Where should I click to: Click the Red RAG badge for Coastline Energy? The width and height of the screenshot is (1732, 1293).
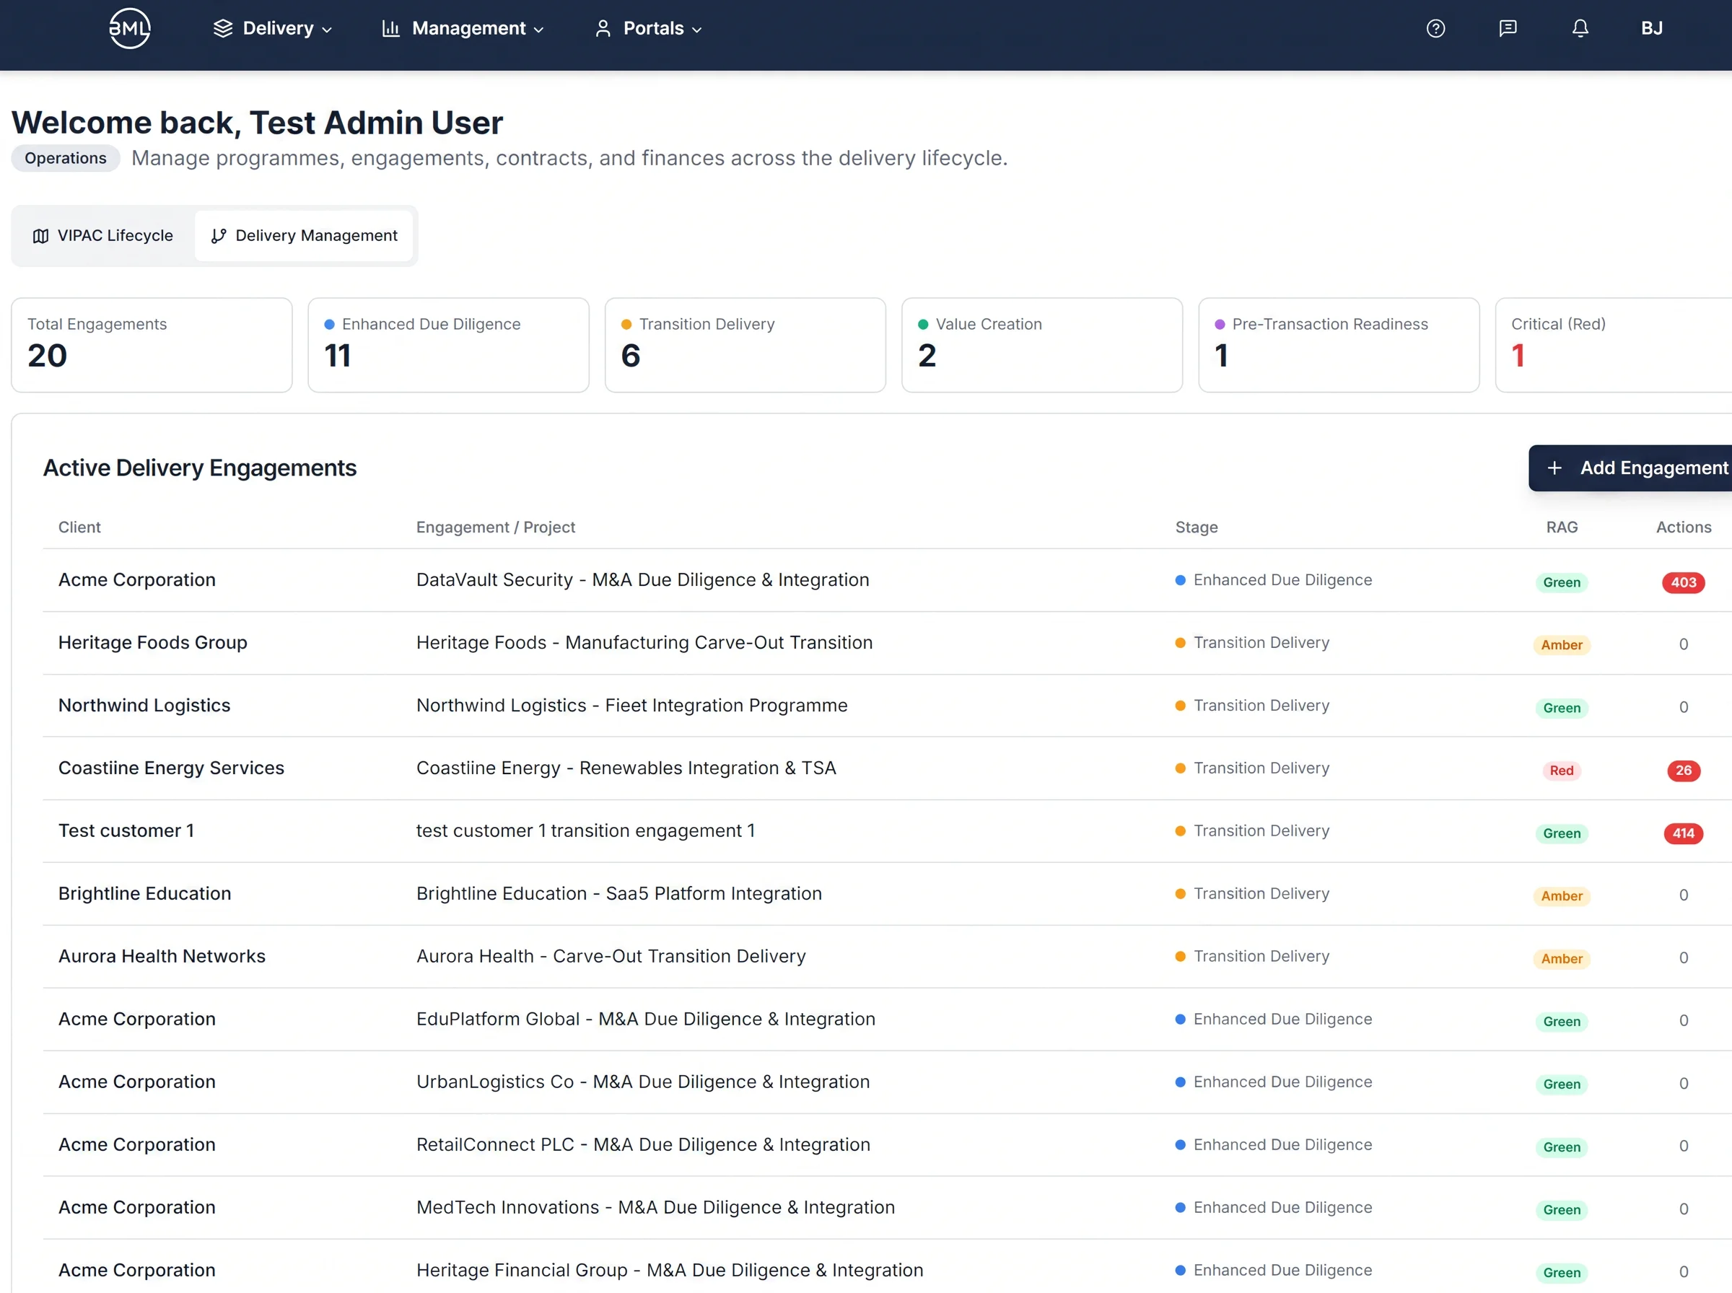coord(1562,770)
